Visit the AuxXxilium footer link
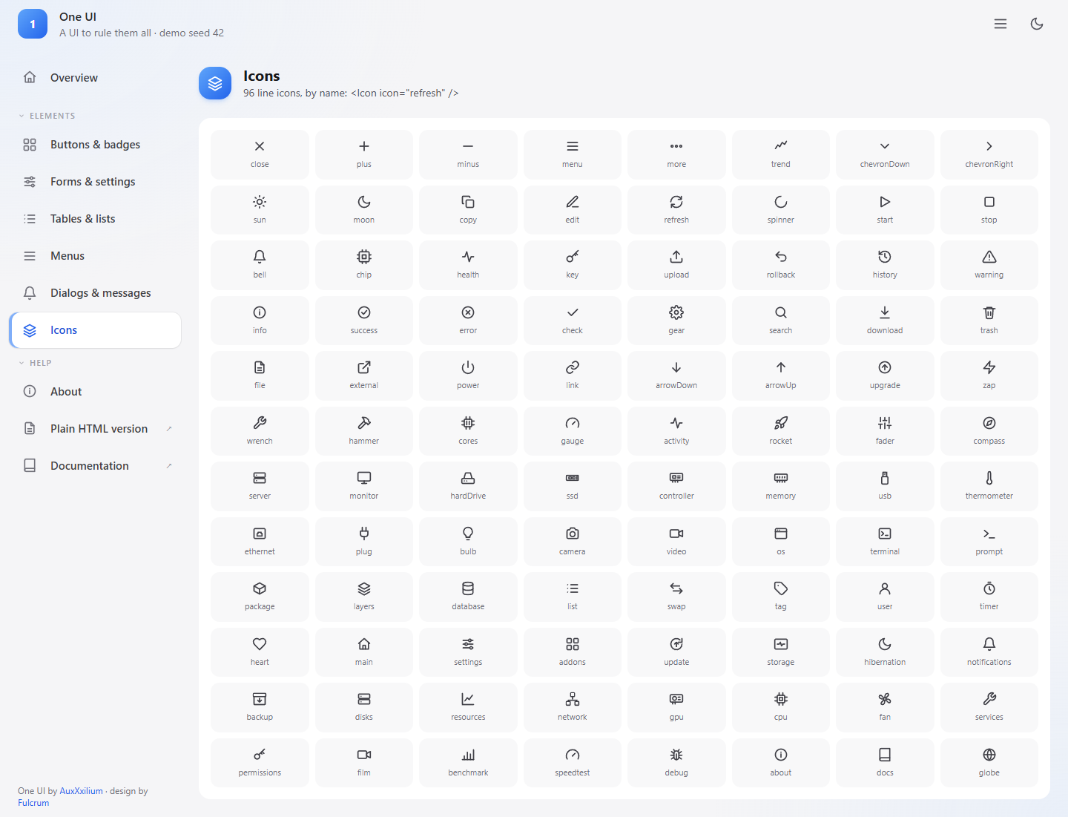The width and height of the screenshot is (1068, 817). 82,791
